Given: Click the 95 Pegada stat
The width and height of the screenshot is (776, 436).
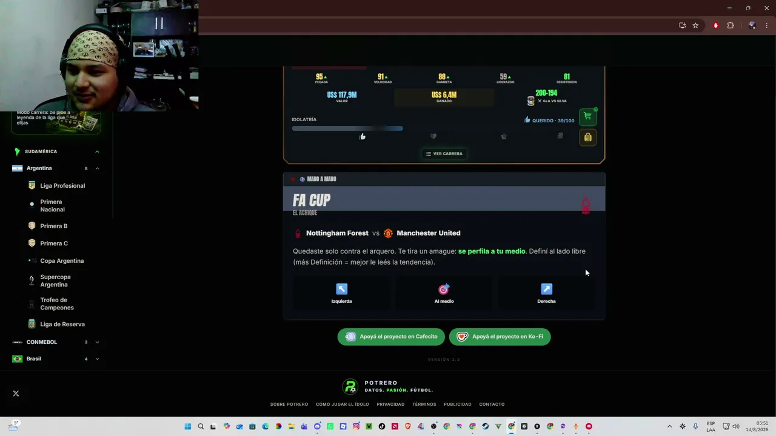Looking at the screenshot, I should [x=321, y=78].
